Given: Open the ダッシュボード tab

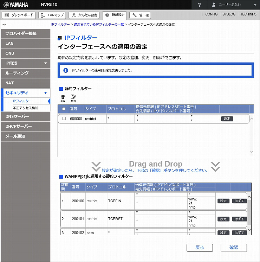Looking at the screenshot, I should [x=19, y=15].
